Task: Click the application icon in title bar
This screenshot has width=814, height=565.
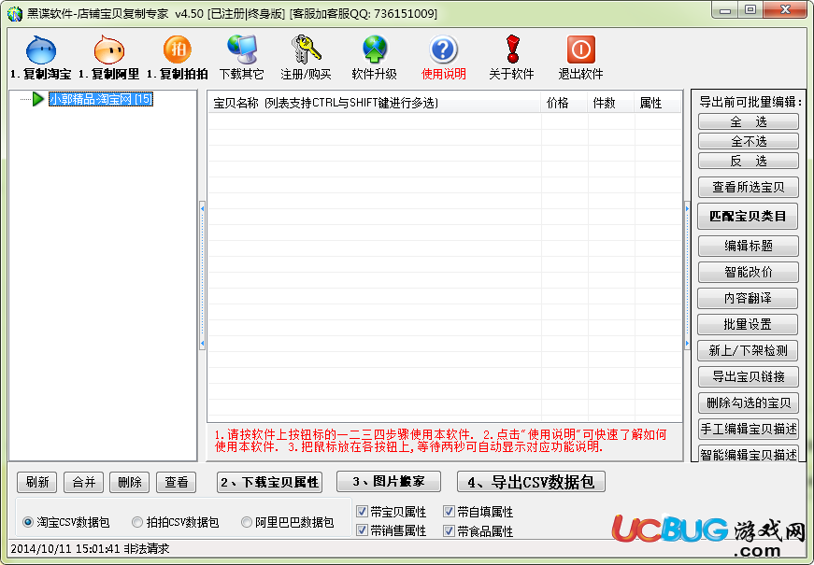Action: pyautogui.click(x=15, y=13)
